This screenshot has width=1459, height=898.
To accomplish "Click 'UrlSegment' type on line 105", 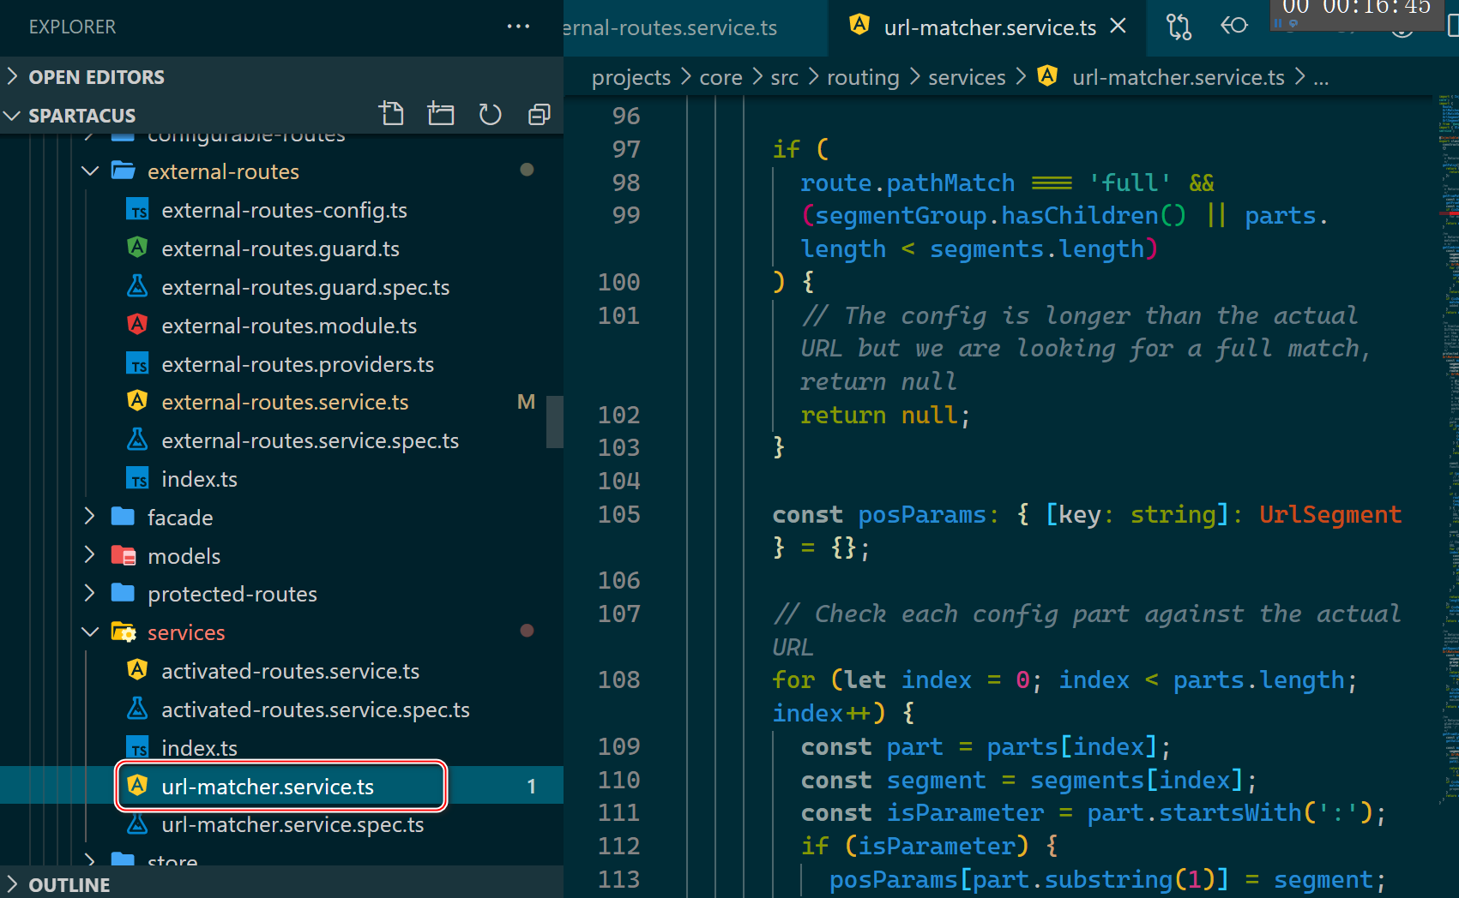I will (x=1330, y=514).
